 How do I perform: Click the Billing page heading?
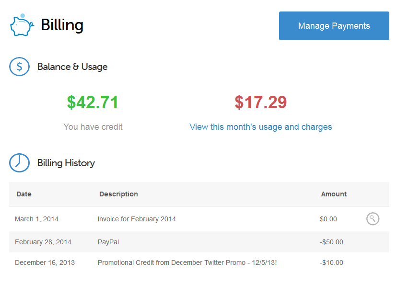[x=62, y=25]
